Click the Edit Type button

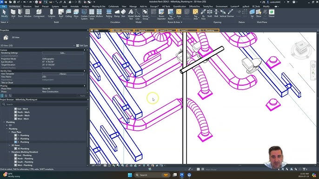[82, 45]
